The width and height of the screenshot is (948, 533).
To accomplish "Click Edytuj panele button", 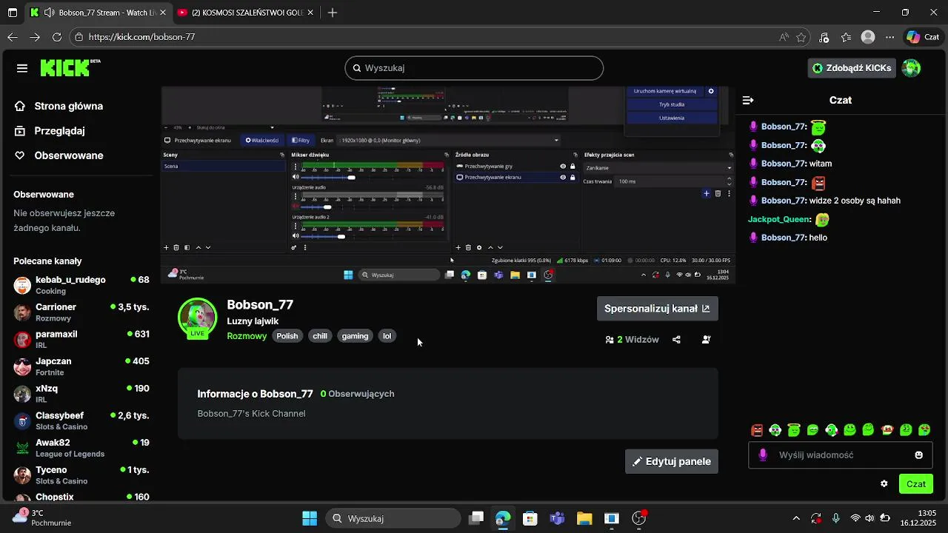I will pos(672,461).
